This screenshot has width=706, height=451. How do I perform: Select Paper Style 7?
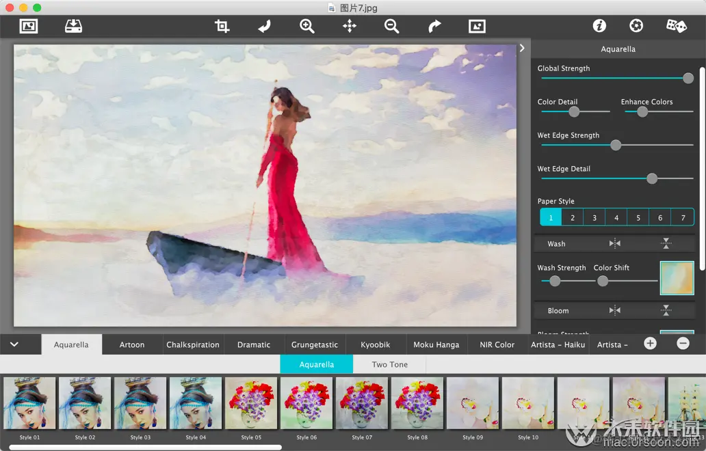click(683, 217)
